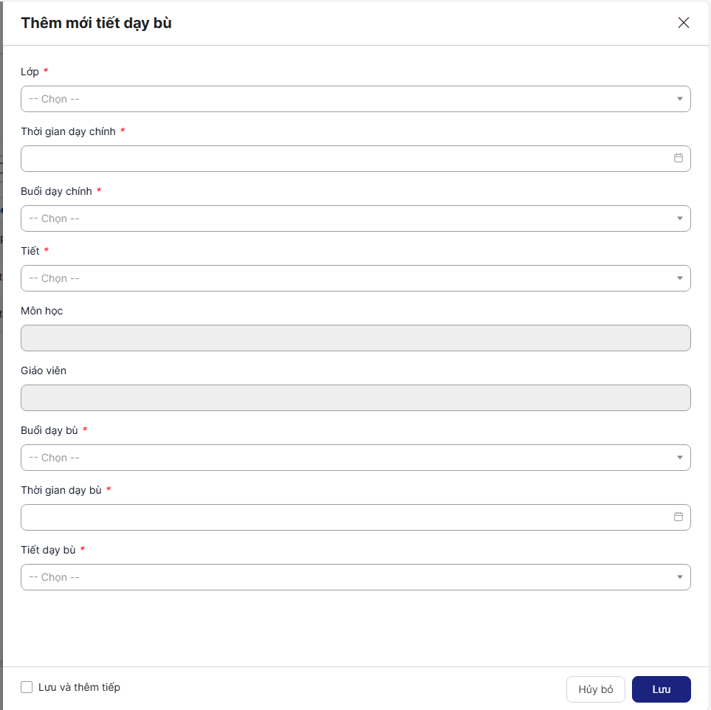Click dropdown arrow of Lớp field
This screenshot has width=711, height=710.
[679, 99]
